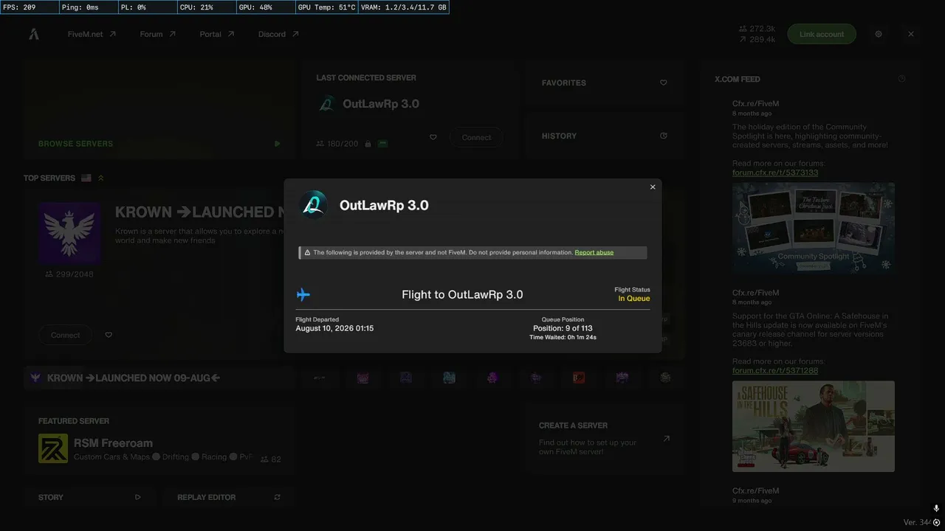Click the 'VRAM: 1.2/3.4/11.7 GB' overlay readout
Screen dimensions: 945x531
coord(403,7)
